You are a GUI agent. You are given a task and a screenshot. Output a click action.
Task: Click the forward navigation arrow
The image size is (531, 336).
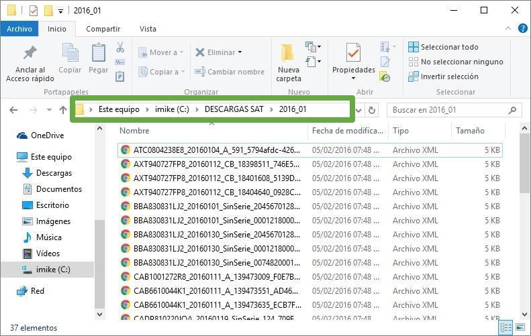point(33,109)
